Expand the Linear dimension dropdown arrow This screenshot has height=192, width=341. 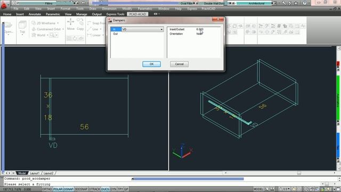pyautogui.click(x=103, y=35)
